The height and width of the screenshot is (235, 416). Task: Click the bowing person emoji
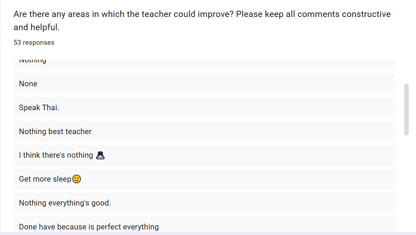(x=101, y=155)
